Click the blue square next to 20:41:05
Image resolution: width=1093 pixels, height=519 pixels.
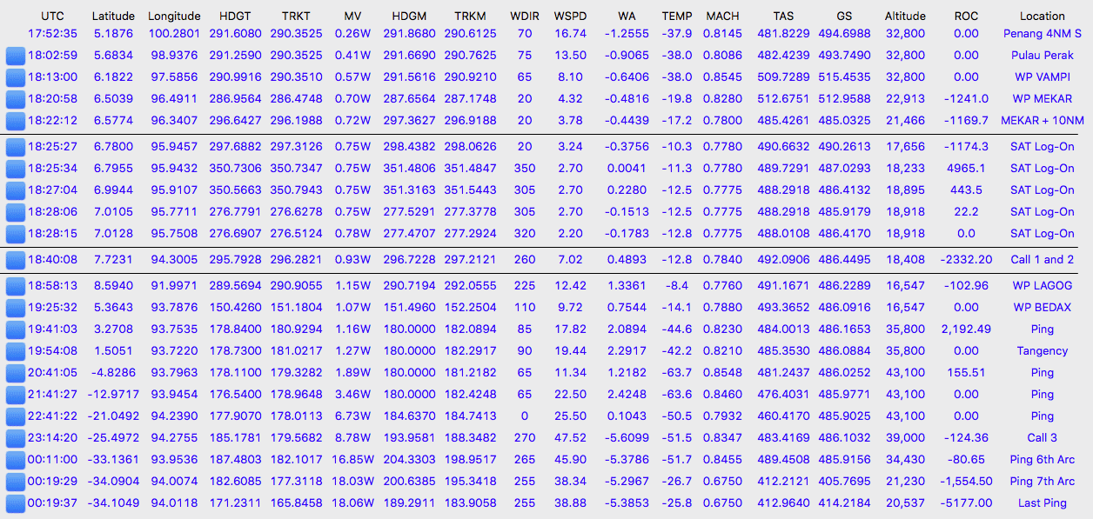16,374
